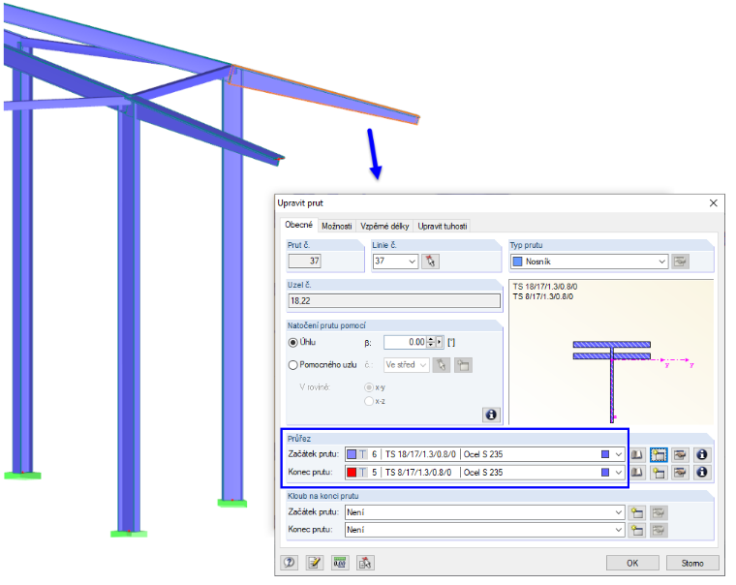Screen dimensions: 736x585
Task: Open Upravit tuhosti tab
Action: (x=443, y=227)
